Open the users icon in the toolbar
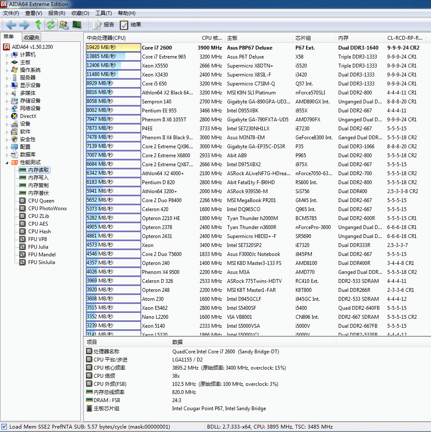This screenshot has width=431, height=432. click(64, 25)
